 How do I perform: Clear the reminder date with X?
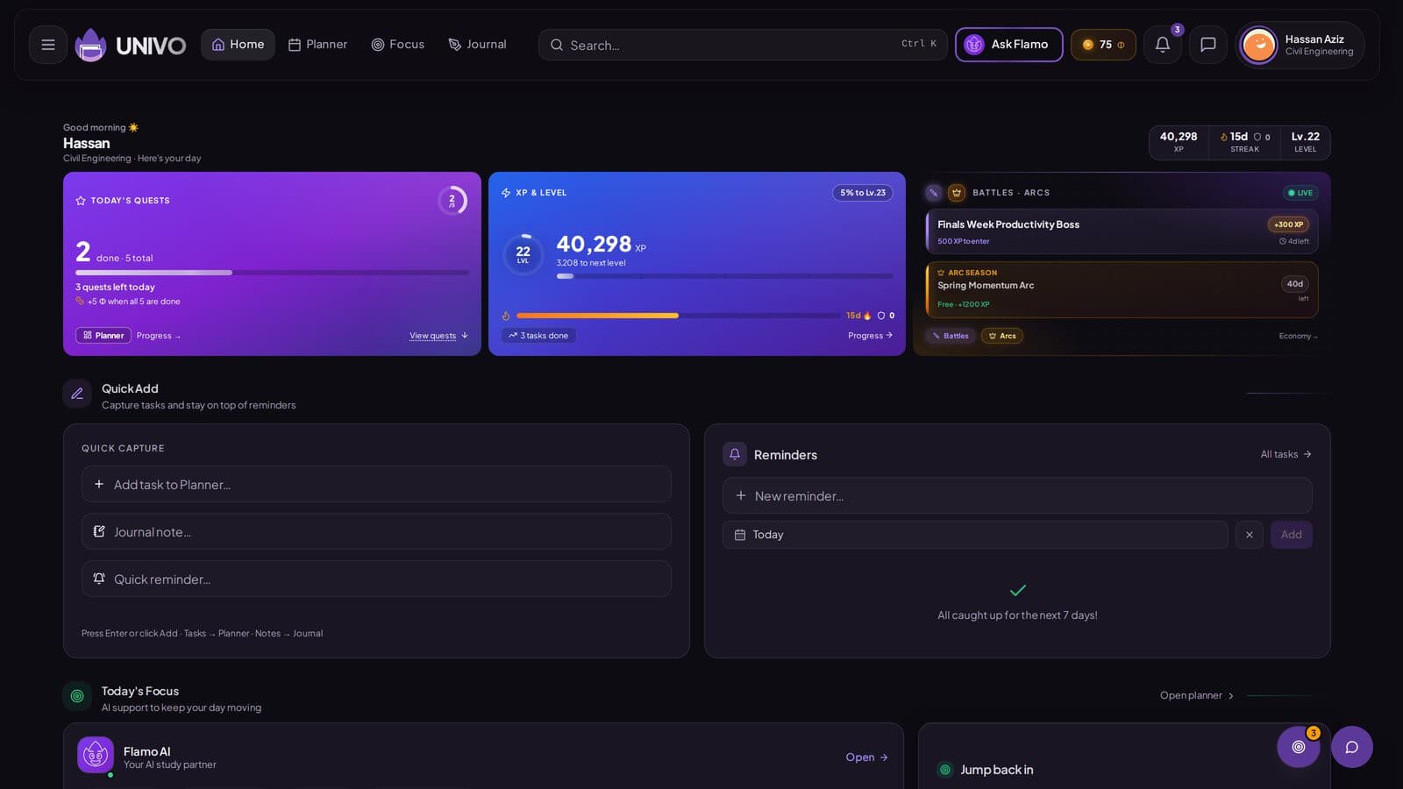1249,535
